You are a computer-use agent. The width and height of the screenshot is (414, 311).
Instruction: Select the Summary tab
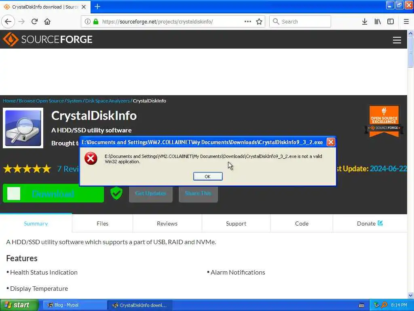(x=36, y=224)
